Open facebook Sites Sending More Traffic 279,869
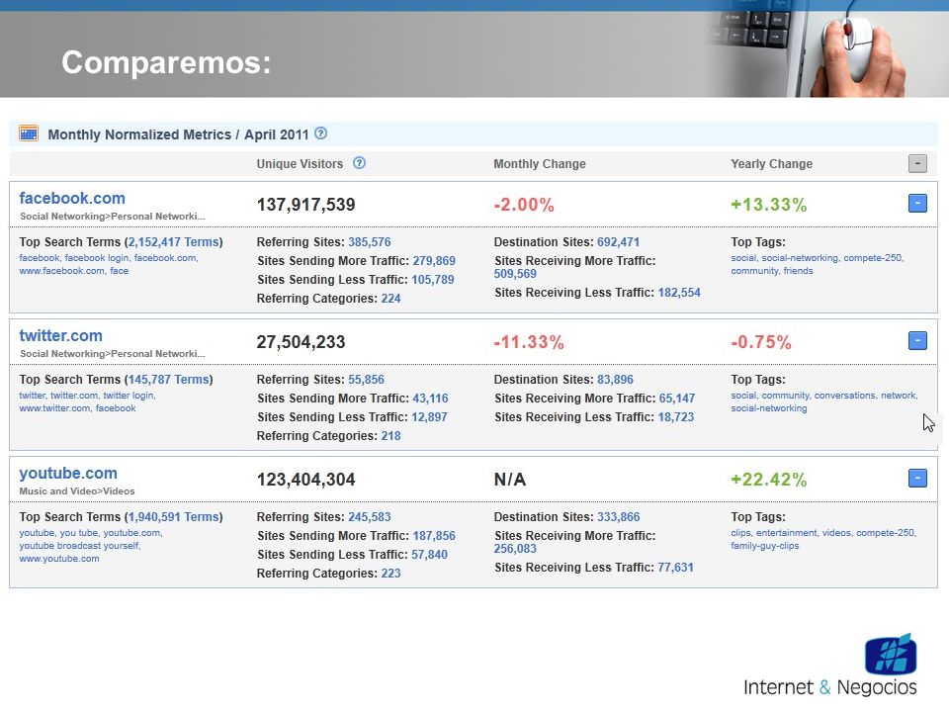 434,261
